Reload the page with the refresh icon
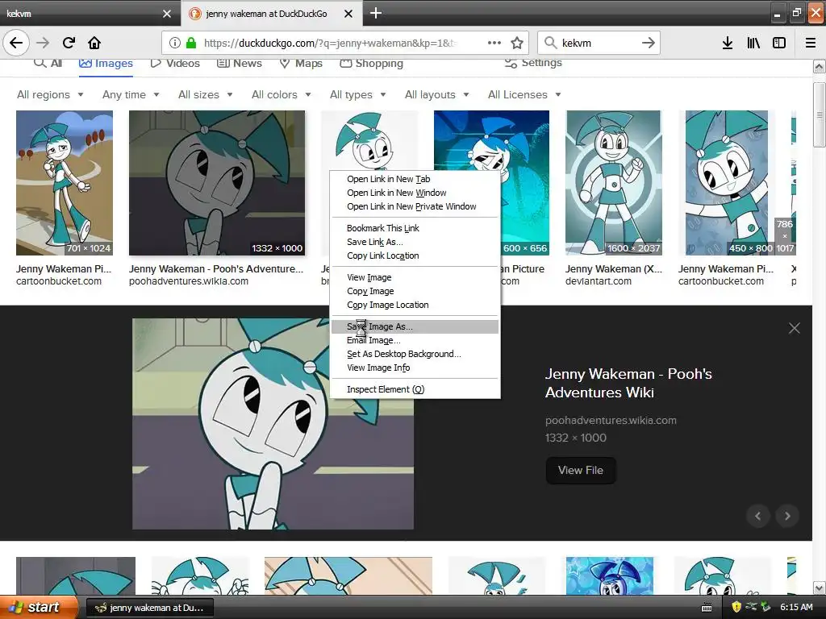Viewport: 826px width, 619px height. point(69,43)
